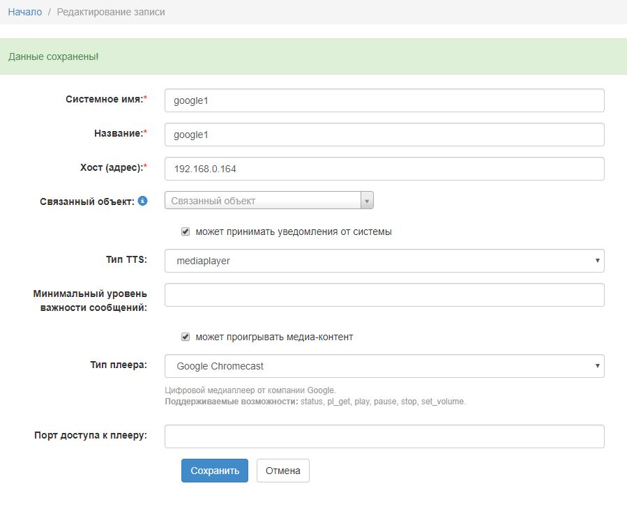Uncheck the system notifications checkbox
627x518 pixels.
click(186, 231)
